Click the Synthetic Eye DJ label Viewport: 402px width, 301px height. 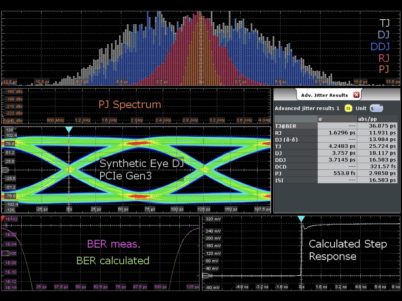(141, 163)
